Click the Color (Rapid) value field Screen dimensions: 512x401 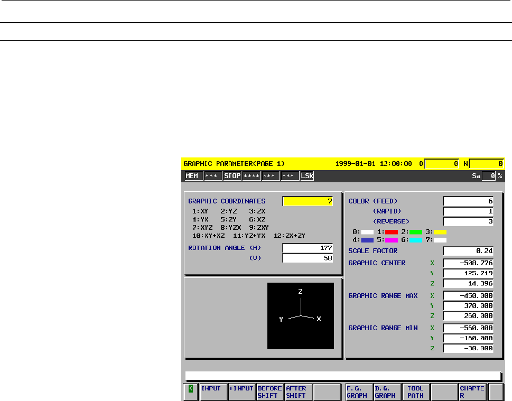[468, 211]
